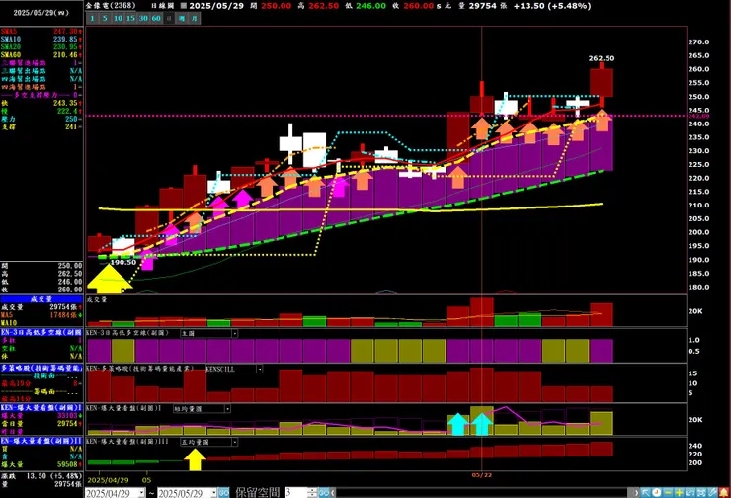The height and width of the screenshot is (498, 731).
Task: Click the SMA60 value 210.46
Action: point(65,55)
